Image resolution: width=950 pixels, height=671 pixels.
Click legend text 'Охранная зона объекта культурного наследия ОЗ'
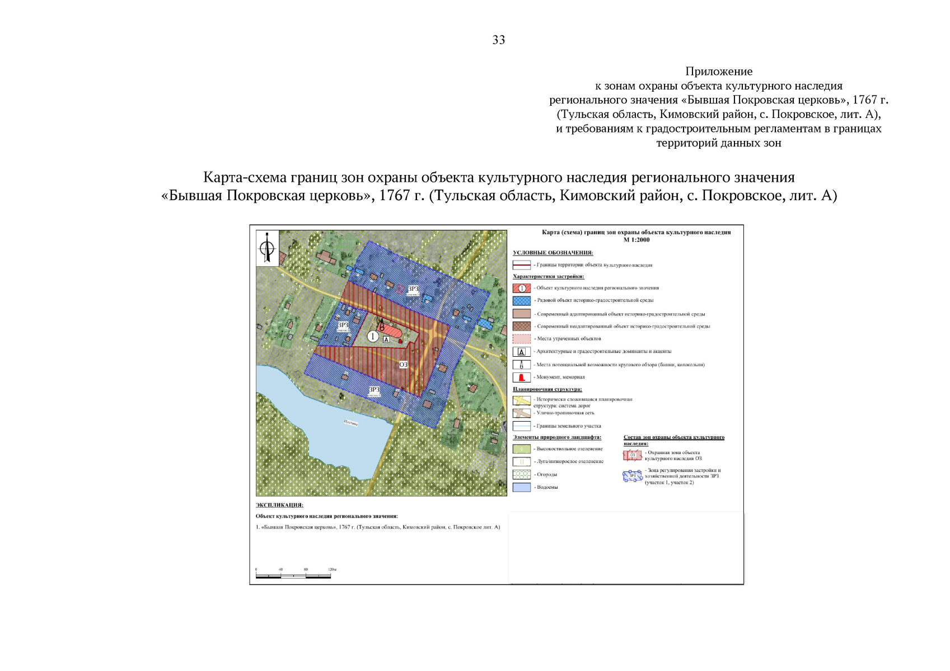pyautogui.click(x=673, y=455)
